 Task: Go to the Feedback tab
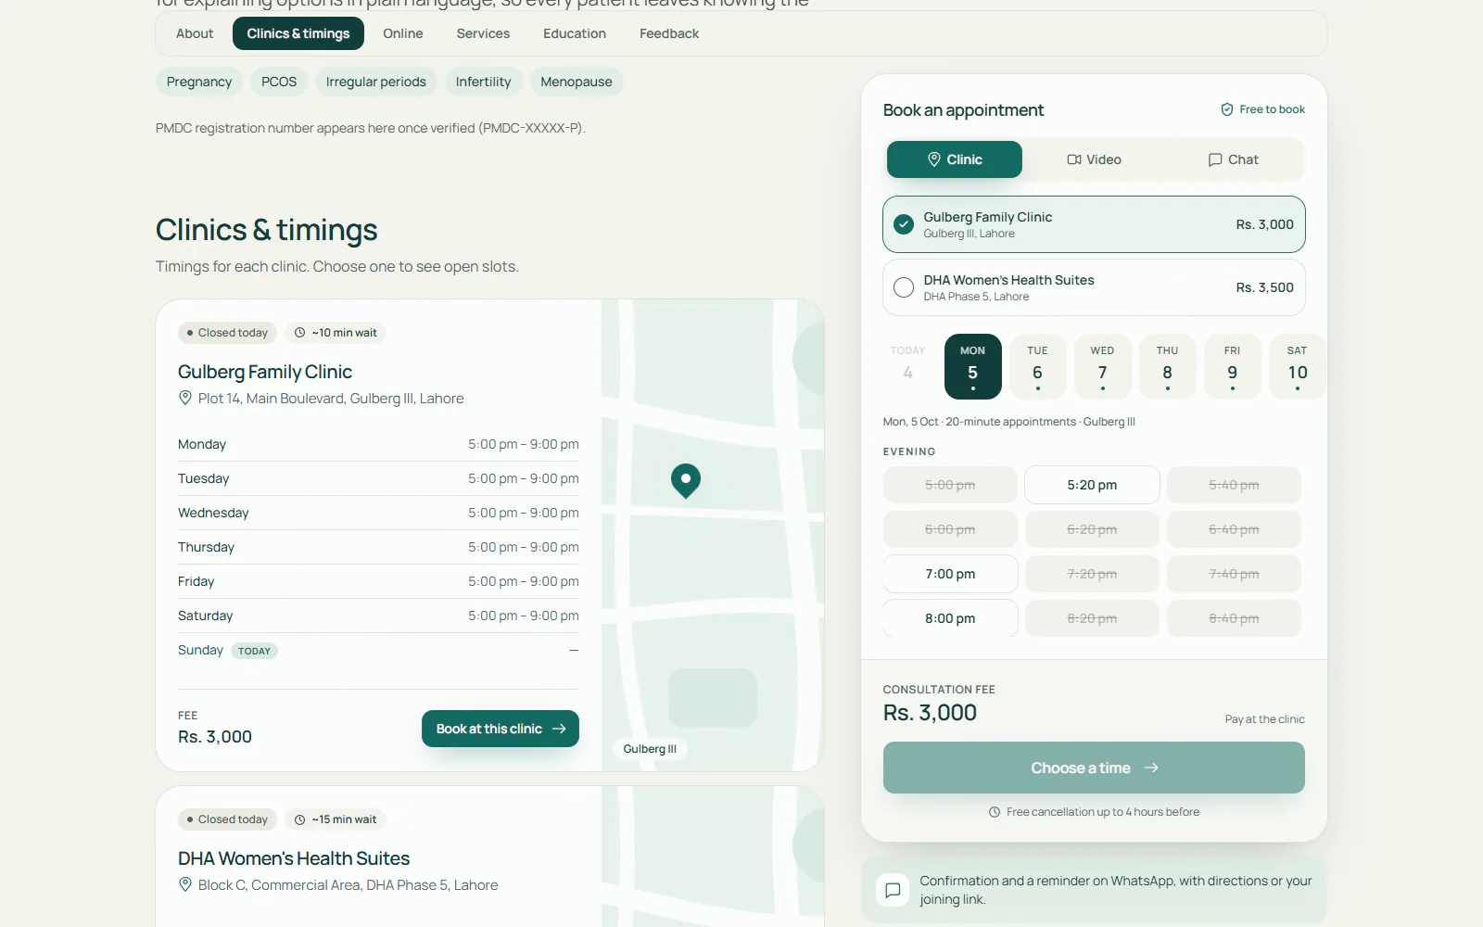669,33
